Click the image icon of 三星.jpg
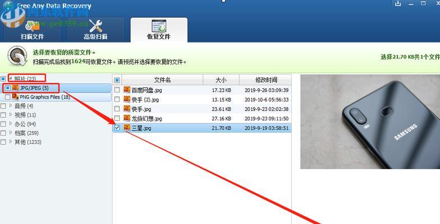440x224 pixels. pyautogui.click(x=127, y=128)
